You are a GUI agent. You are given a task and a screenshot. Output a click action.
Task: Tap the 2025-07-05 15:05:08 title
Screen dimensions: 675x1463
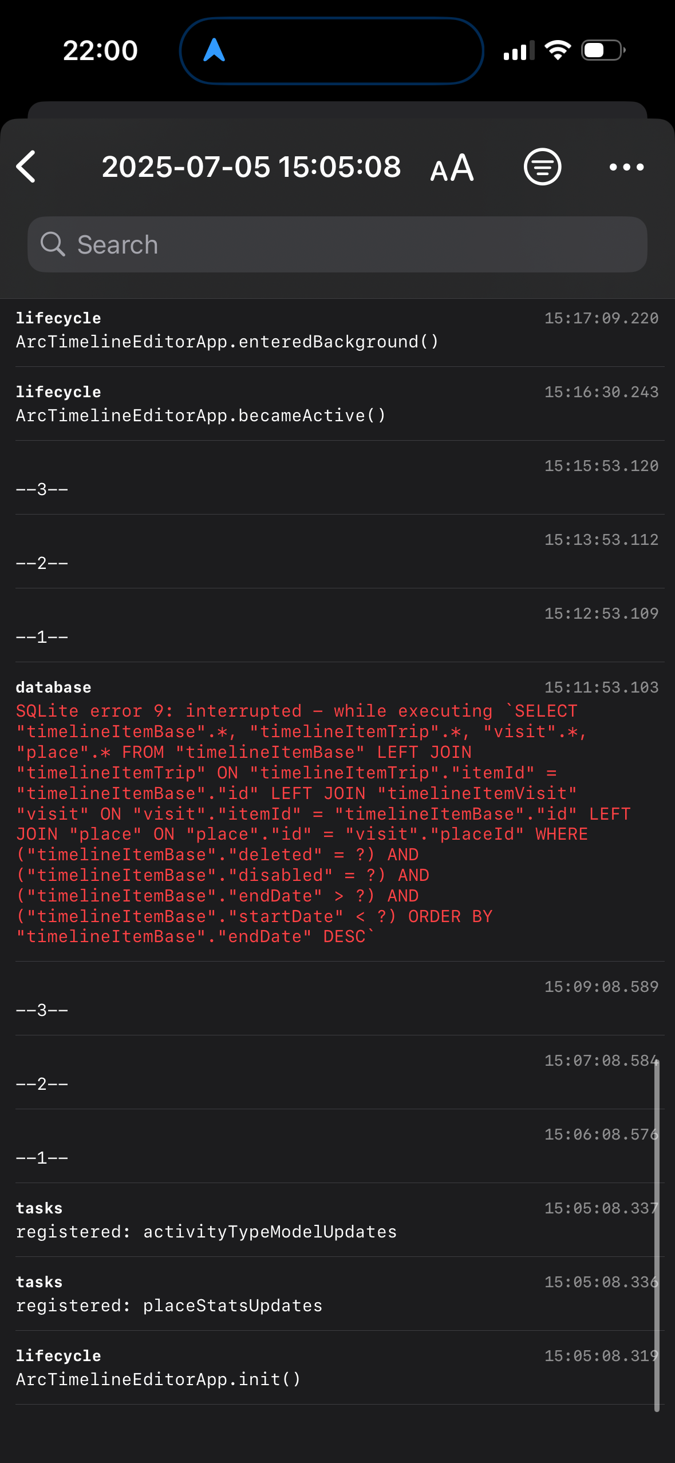tap(251, 167)
